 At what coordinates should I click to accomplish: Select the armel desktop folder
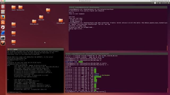click(x=14, y=34)
